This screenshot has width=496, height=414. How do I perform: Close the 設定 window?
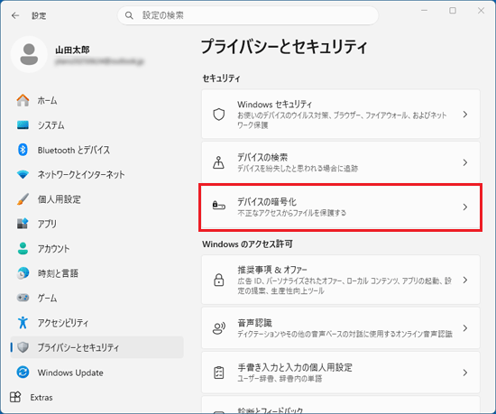point(481,11)
